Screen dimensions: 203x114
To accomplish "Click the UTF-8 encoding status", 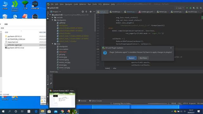I will pos(185,104).
